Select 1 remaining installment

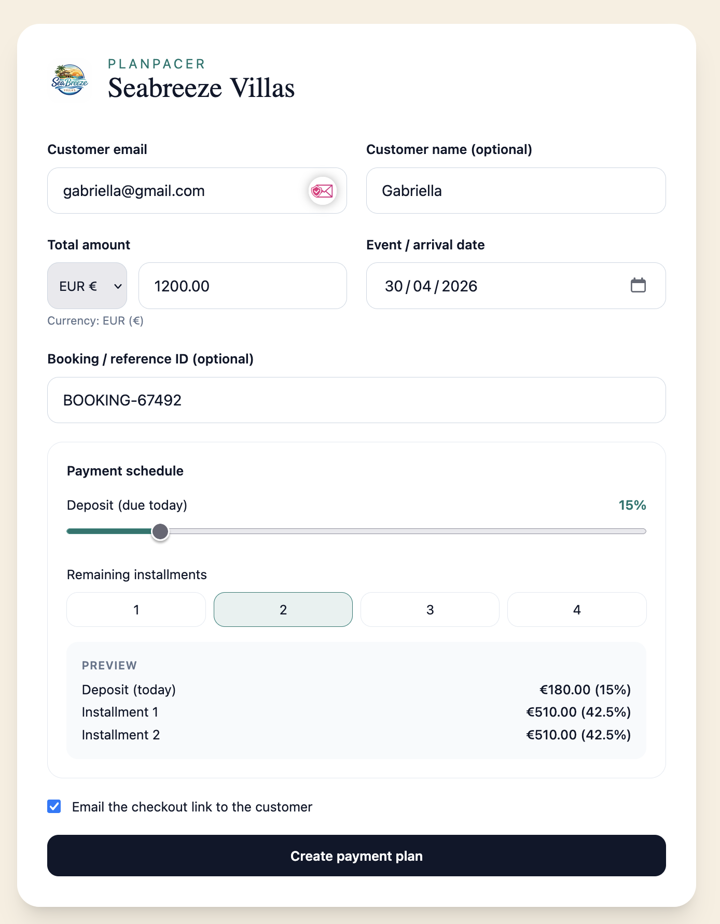click(x=136, y=609)
